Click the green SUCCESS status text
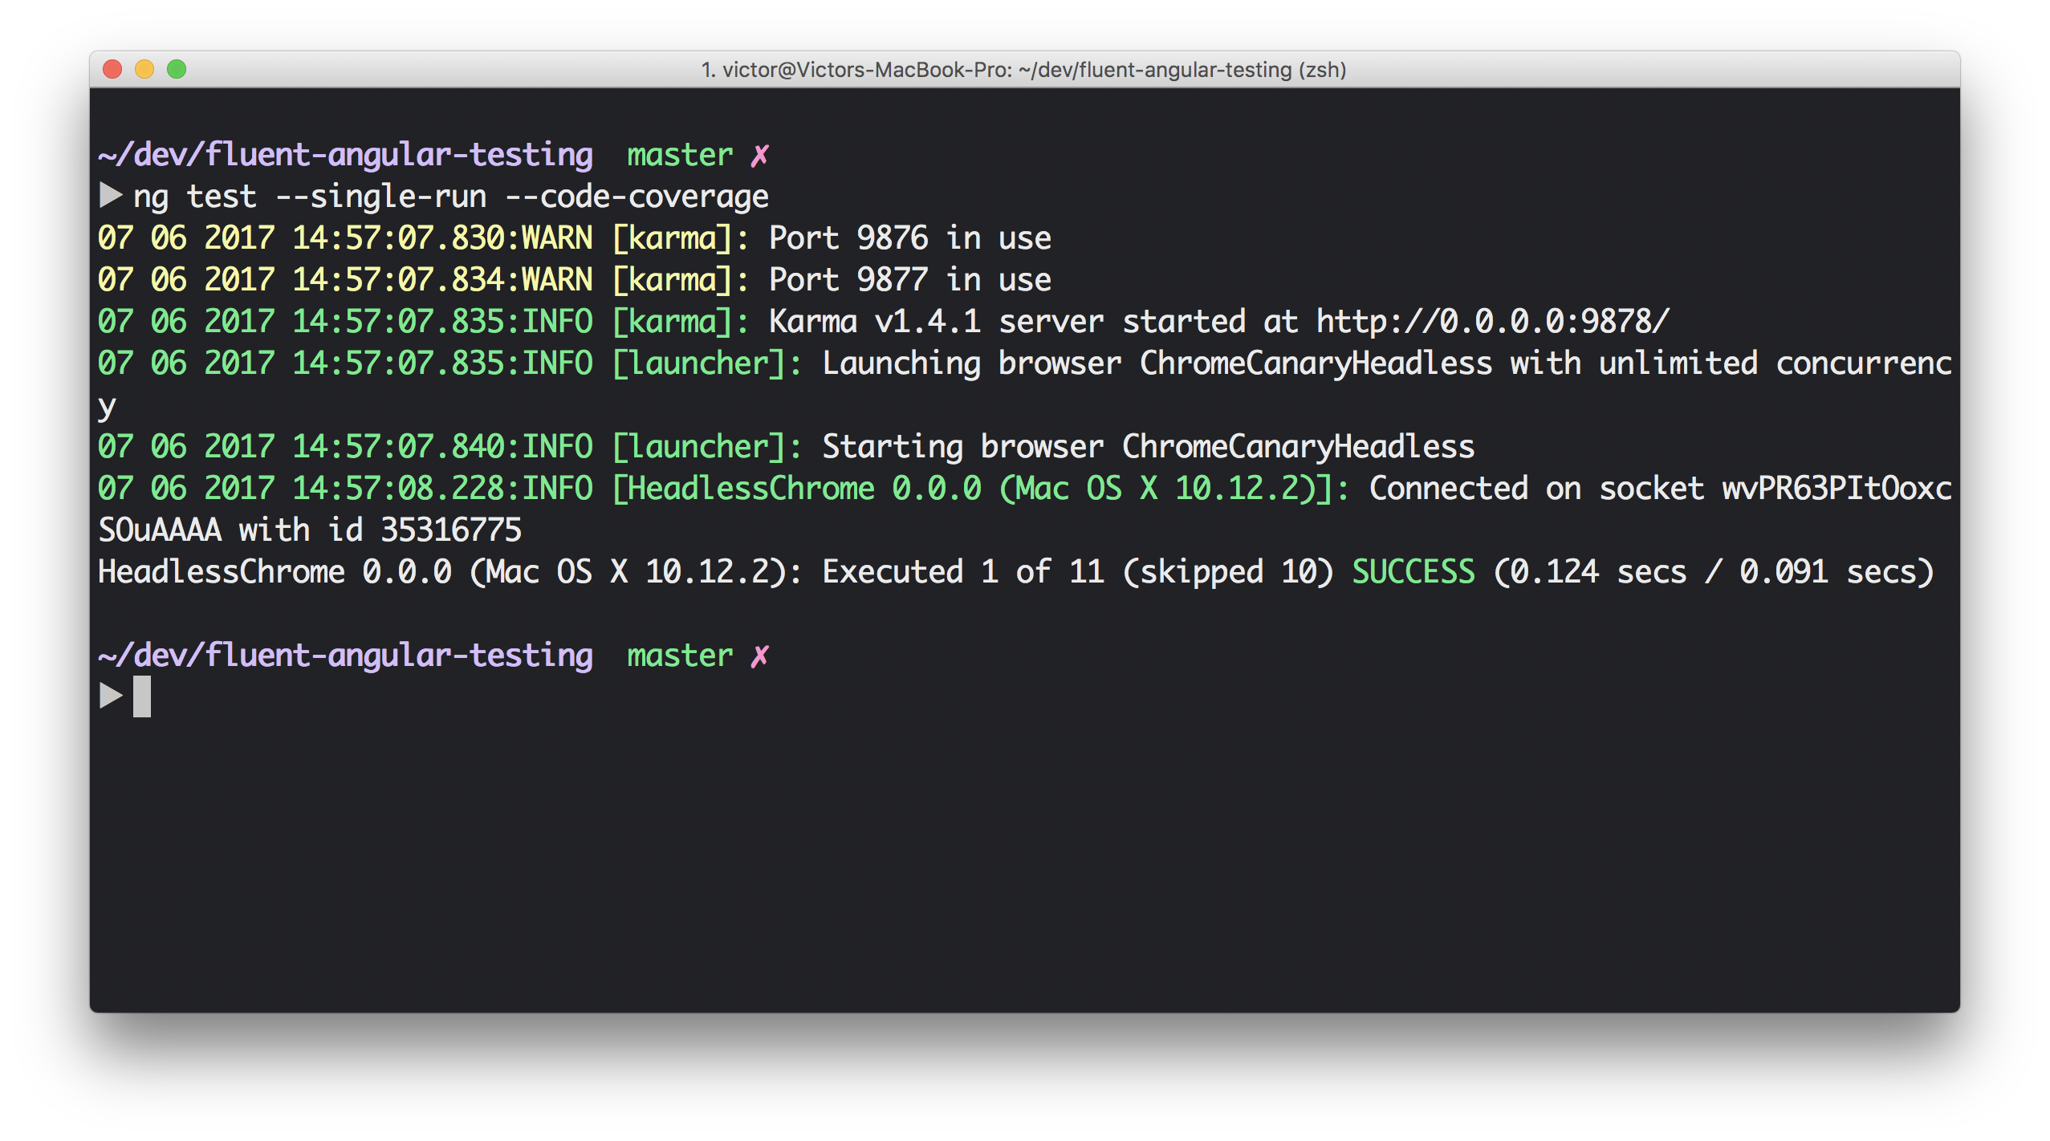Screen dimensions: 2050x1141 [x=1413, y=572]
